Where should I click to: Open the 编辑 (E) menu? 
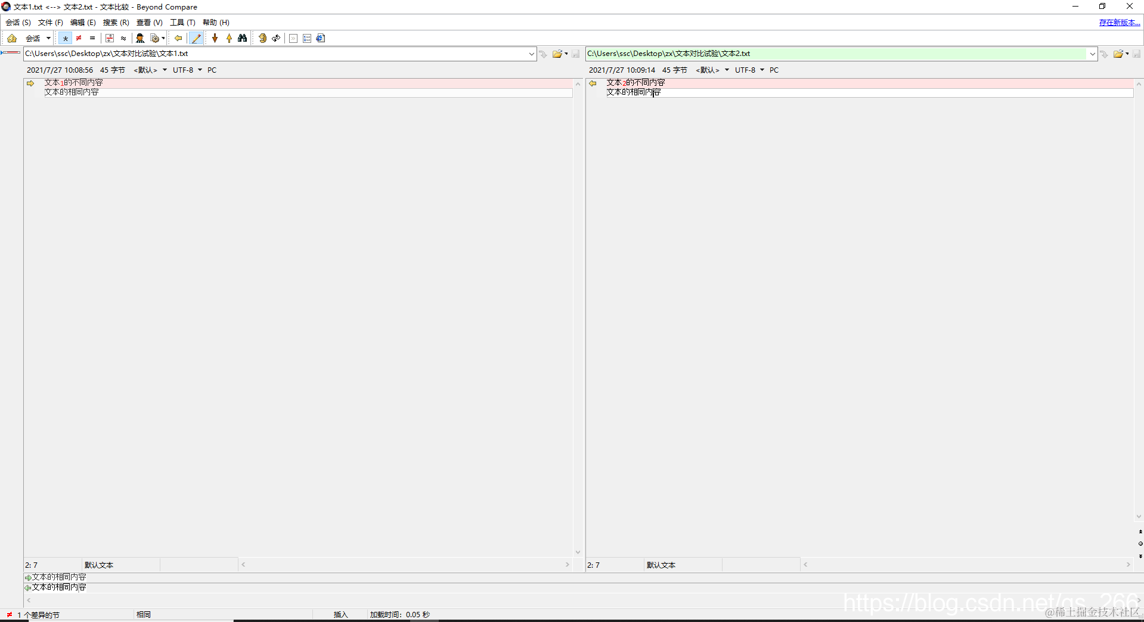tap(83, 23)
